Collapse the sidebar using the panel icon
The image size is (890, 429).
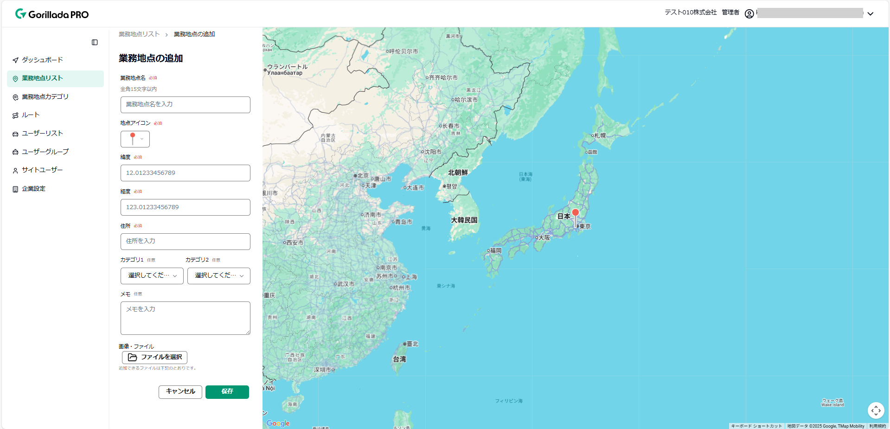click(x=95, y=42)
